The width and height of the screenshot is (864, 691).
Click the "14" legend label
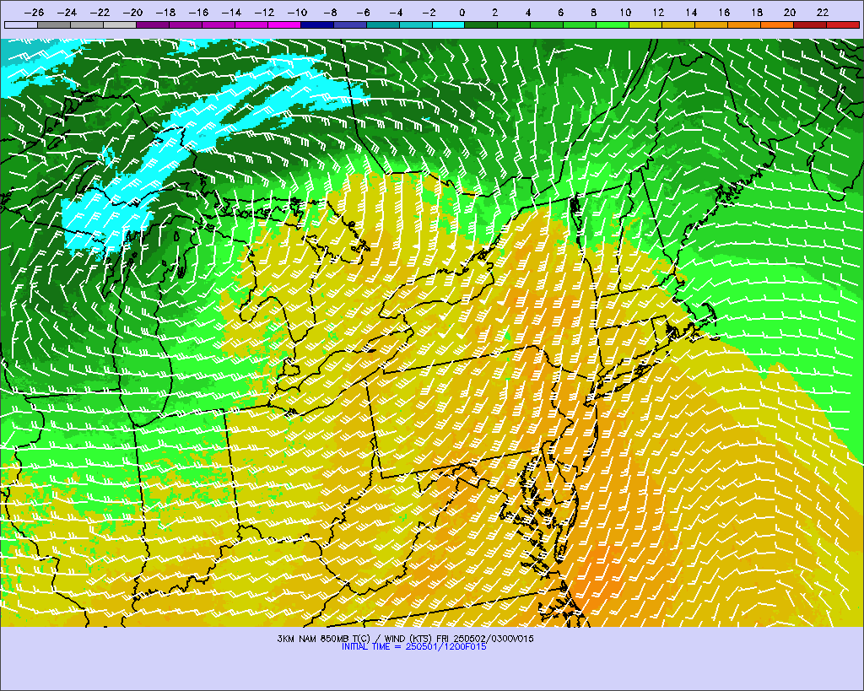(692, 13)
